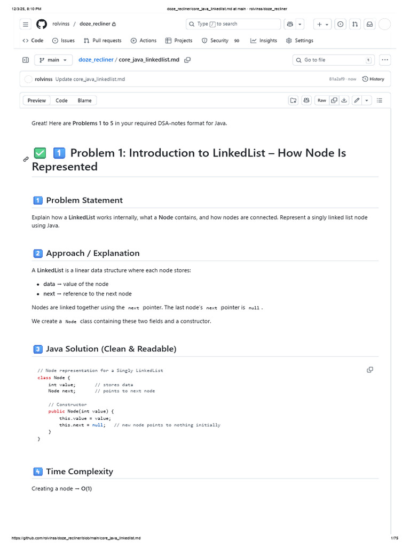The image size is (410, 547).
Task: Toggle the file tree side panel
Action: (x=25, y=60)
